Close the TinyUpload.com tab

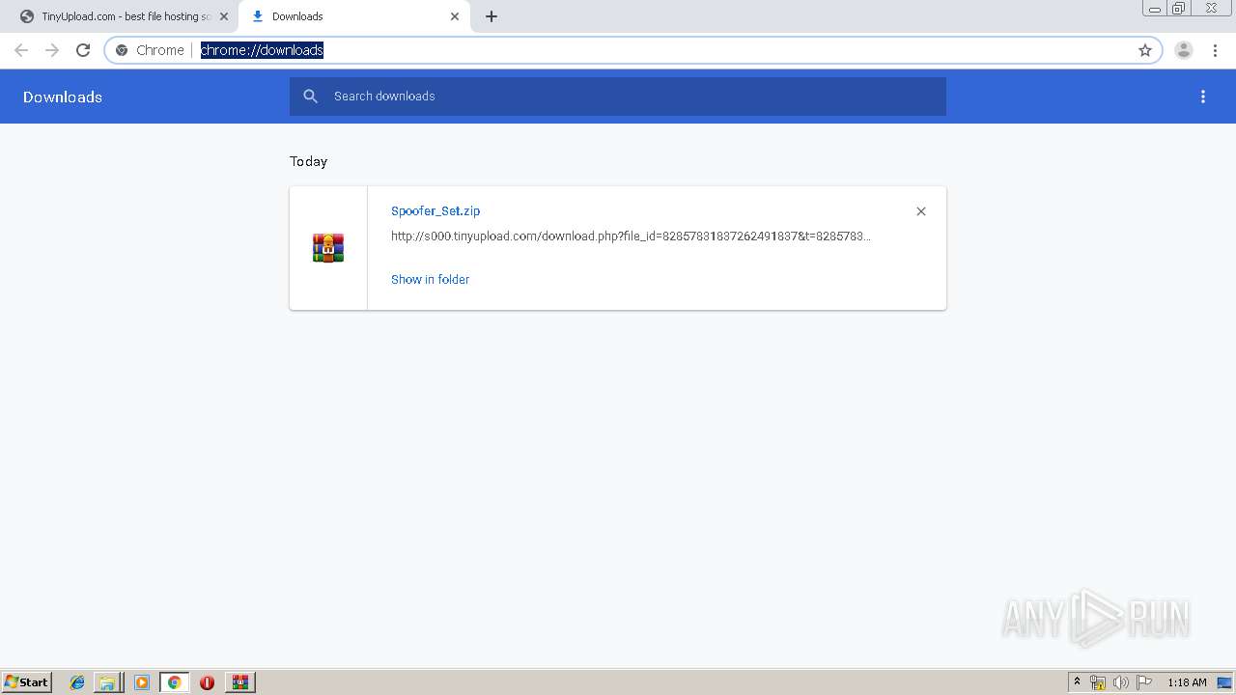point(224,16)
